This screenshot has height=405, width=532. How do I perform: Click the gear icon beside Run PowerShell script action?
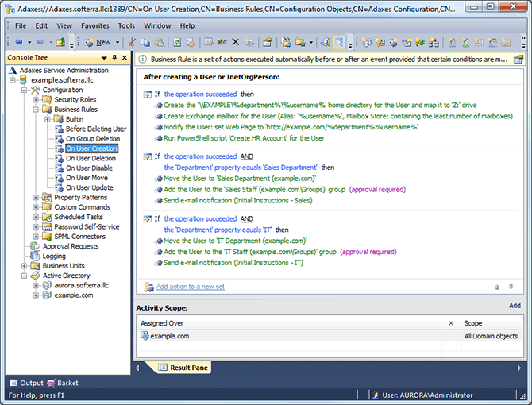tap(159, 138)
